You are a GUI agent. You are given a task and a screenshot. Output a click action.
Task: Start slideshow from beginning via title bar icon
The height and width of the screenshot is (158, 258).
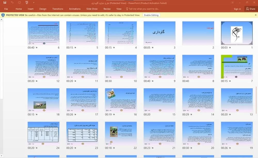coord(27,3)
